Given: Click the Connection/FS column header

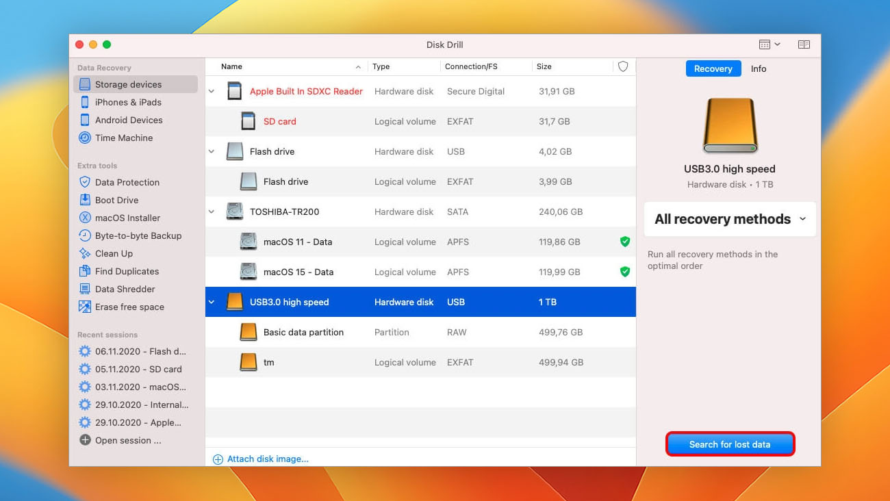Looking at the screenshot, I should (x=485, y=66).
